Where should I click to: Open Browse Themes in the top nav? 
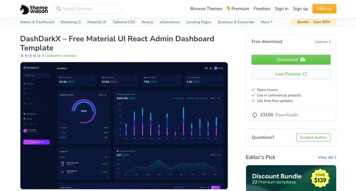[206, 9]
